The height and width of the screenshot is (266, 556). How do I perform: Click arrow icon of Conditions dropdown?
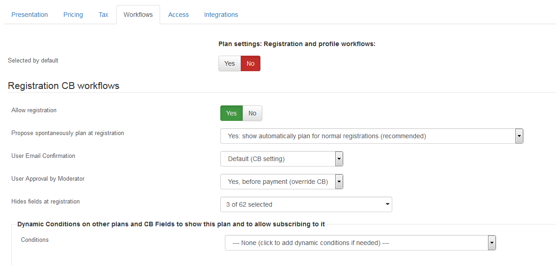[x=492, y=243]
